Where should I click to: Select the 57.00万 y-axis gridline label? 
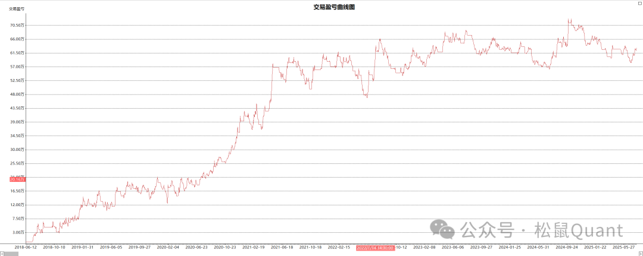click(17, 67)
